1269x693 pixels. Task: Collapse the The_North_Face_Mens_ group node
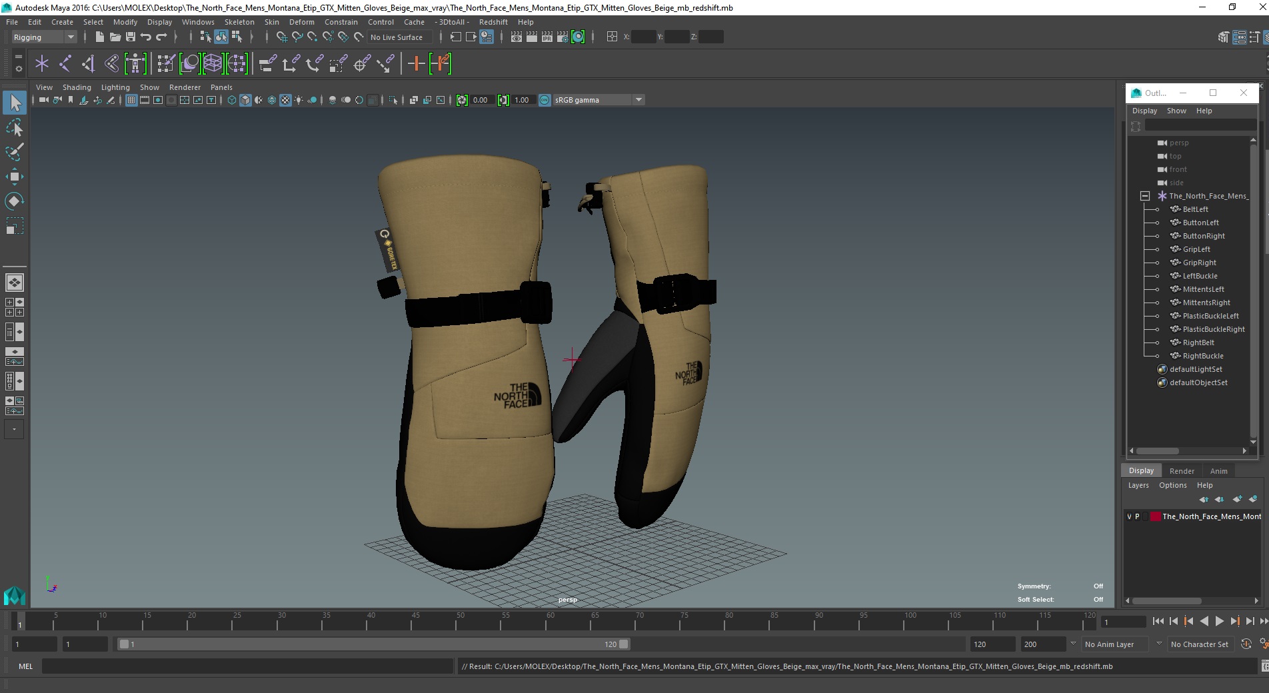tap(1145, 196)
